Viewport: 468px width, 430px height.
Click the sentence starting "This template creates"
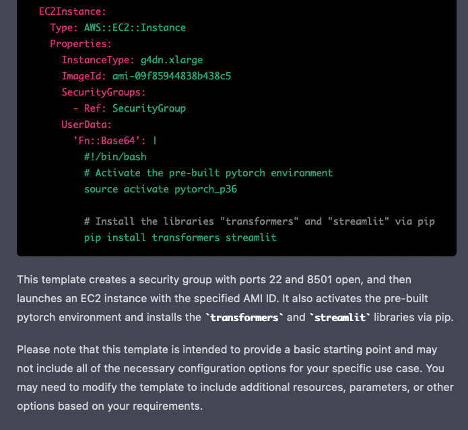coord(214,279)
